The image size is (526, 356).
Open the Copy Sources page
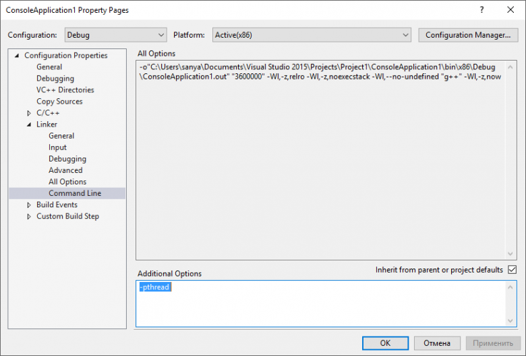59,101
